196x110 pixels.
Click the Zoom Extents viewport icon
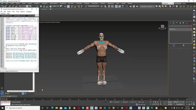[x=191, y=102]
